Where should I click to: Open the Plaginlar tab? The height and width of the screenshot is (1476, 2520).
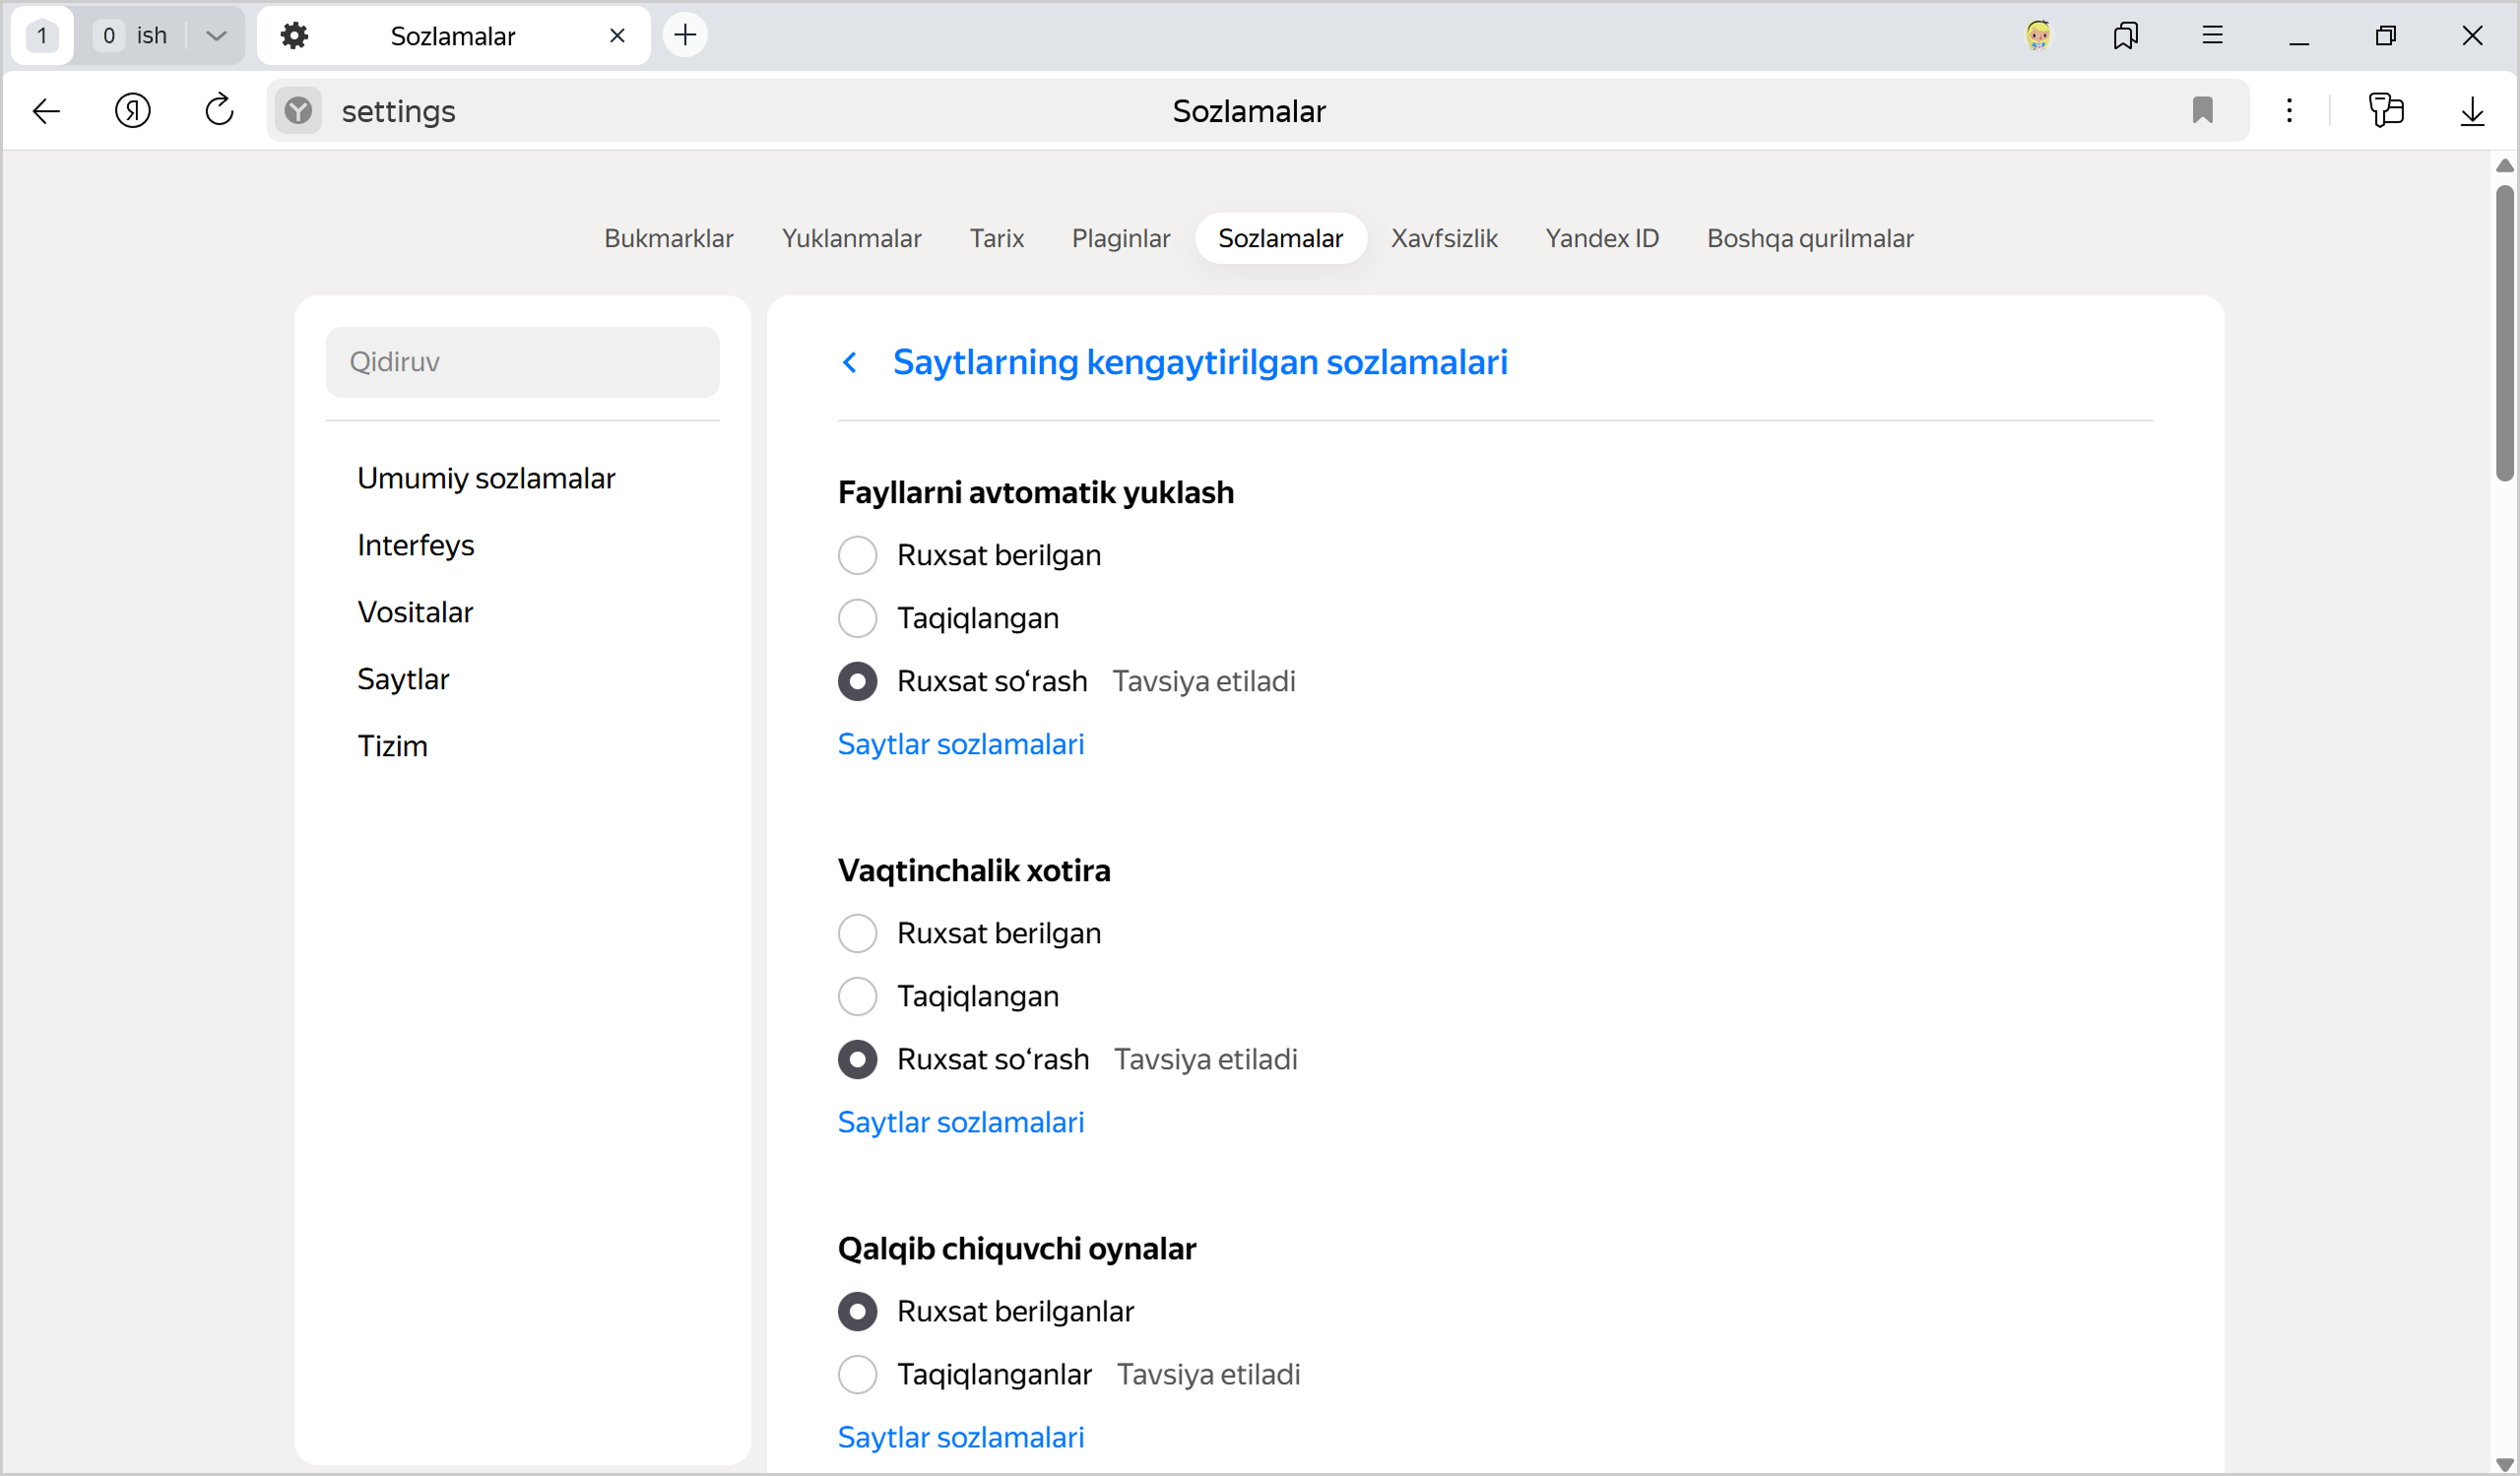(x=1120, y=238)
